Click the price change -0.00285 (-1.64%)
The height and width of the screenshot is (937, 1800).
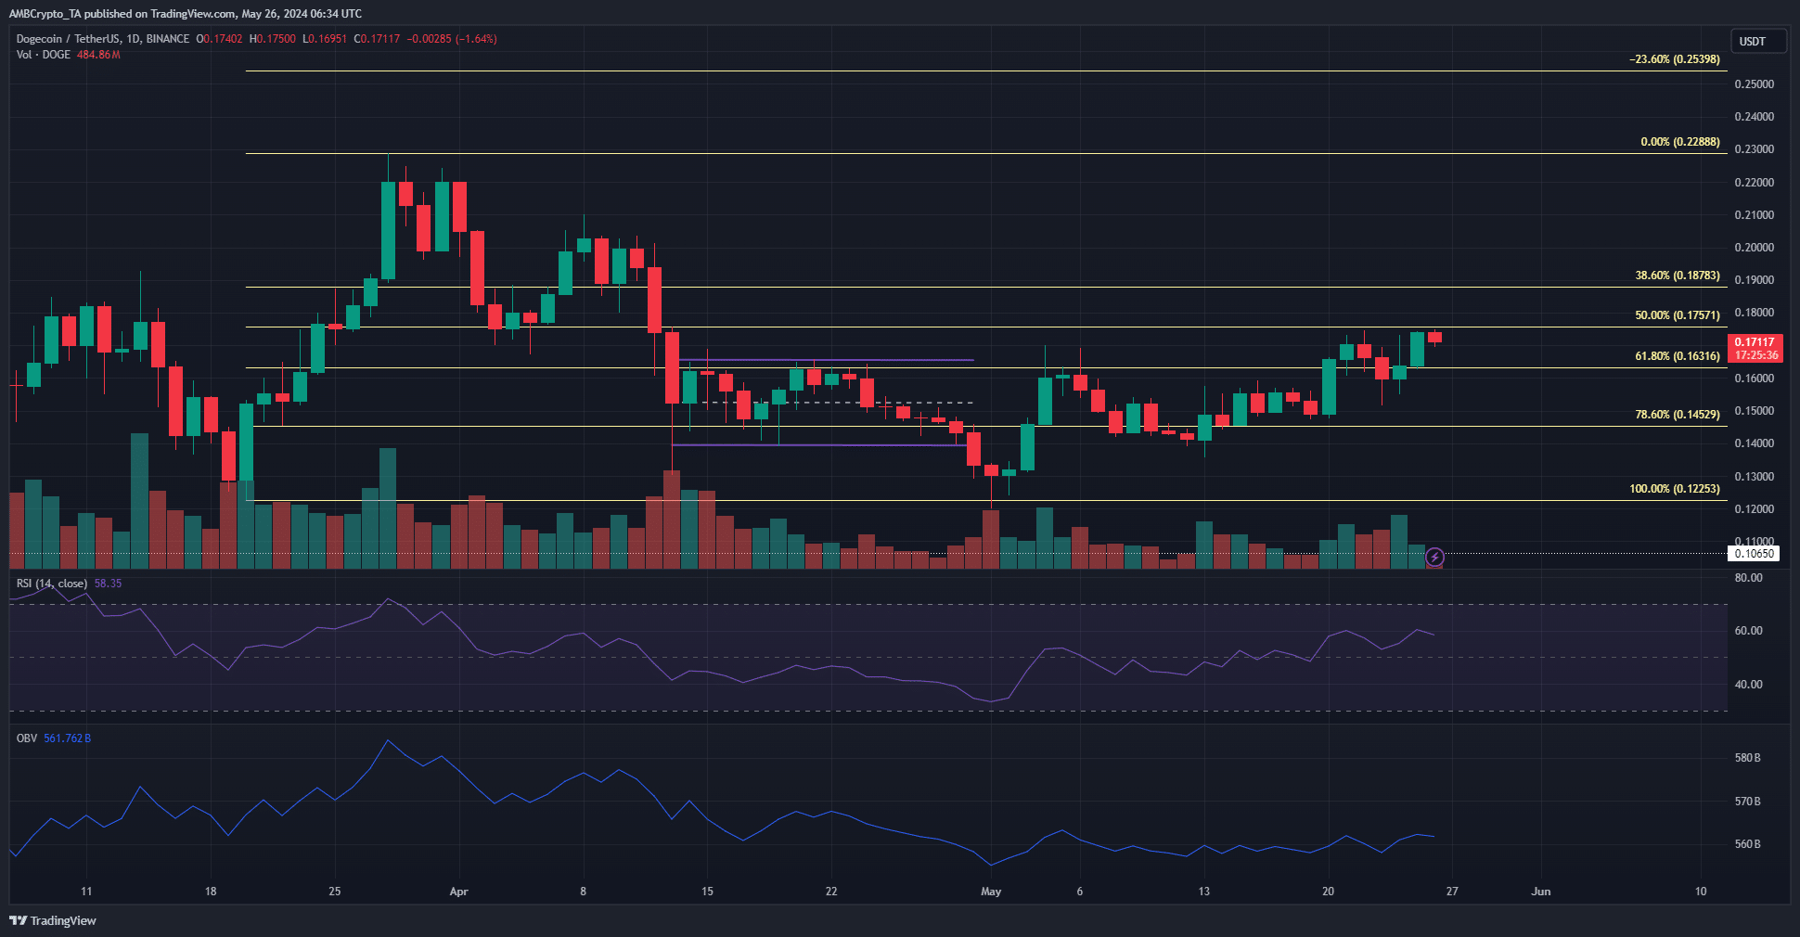(x=454, y=39)
